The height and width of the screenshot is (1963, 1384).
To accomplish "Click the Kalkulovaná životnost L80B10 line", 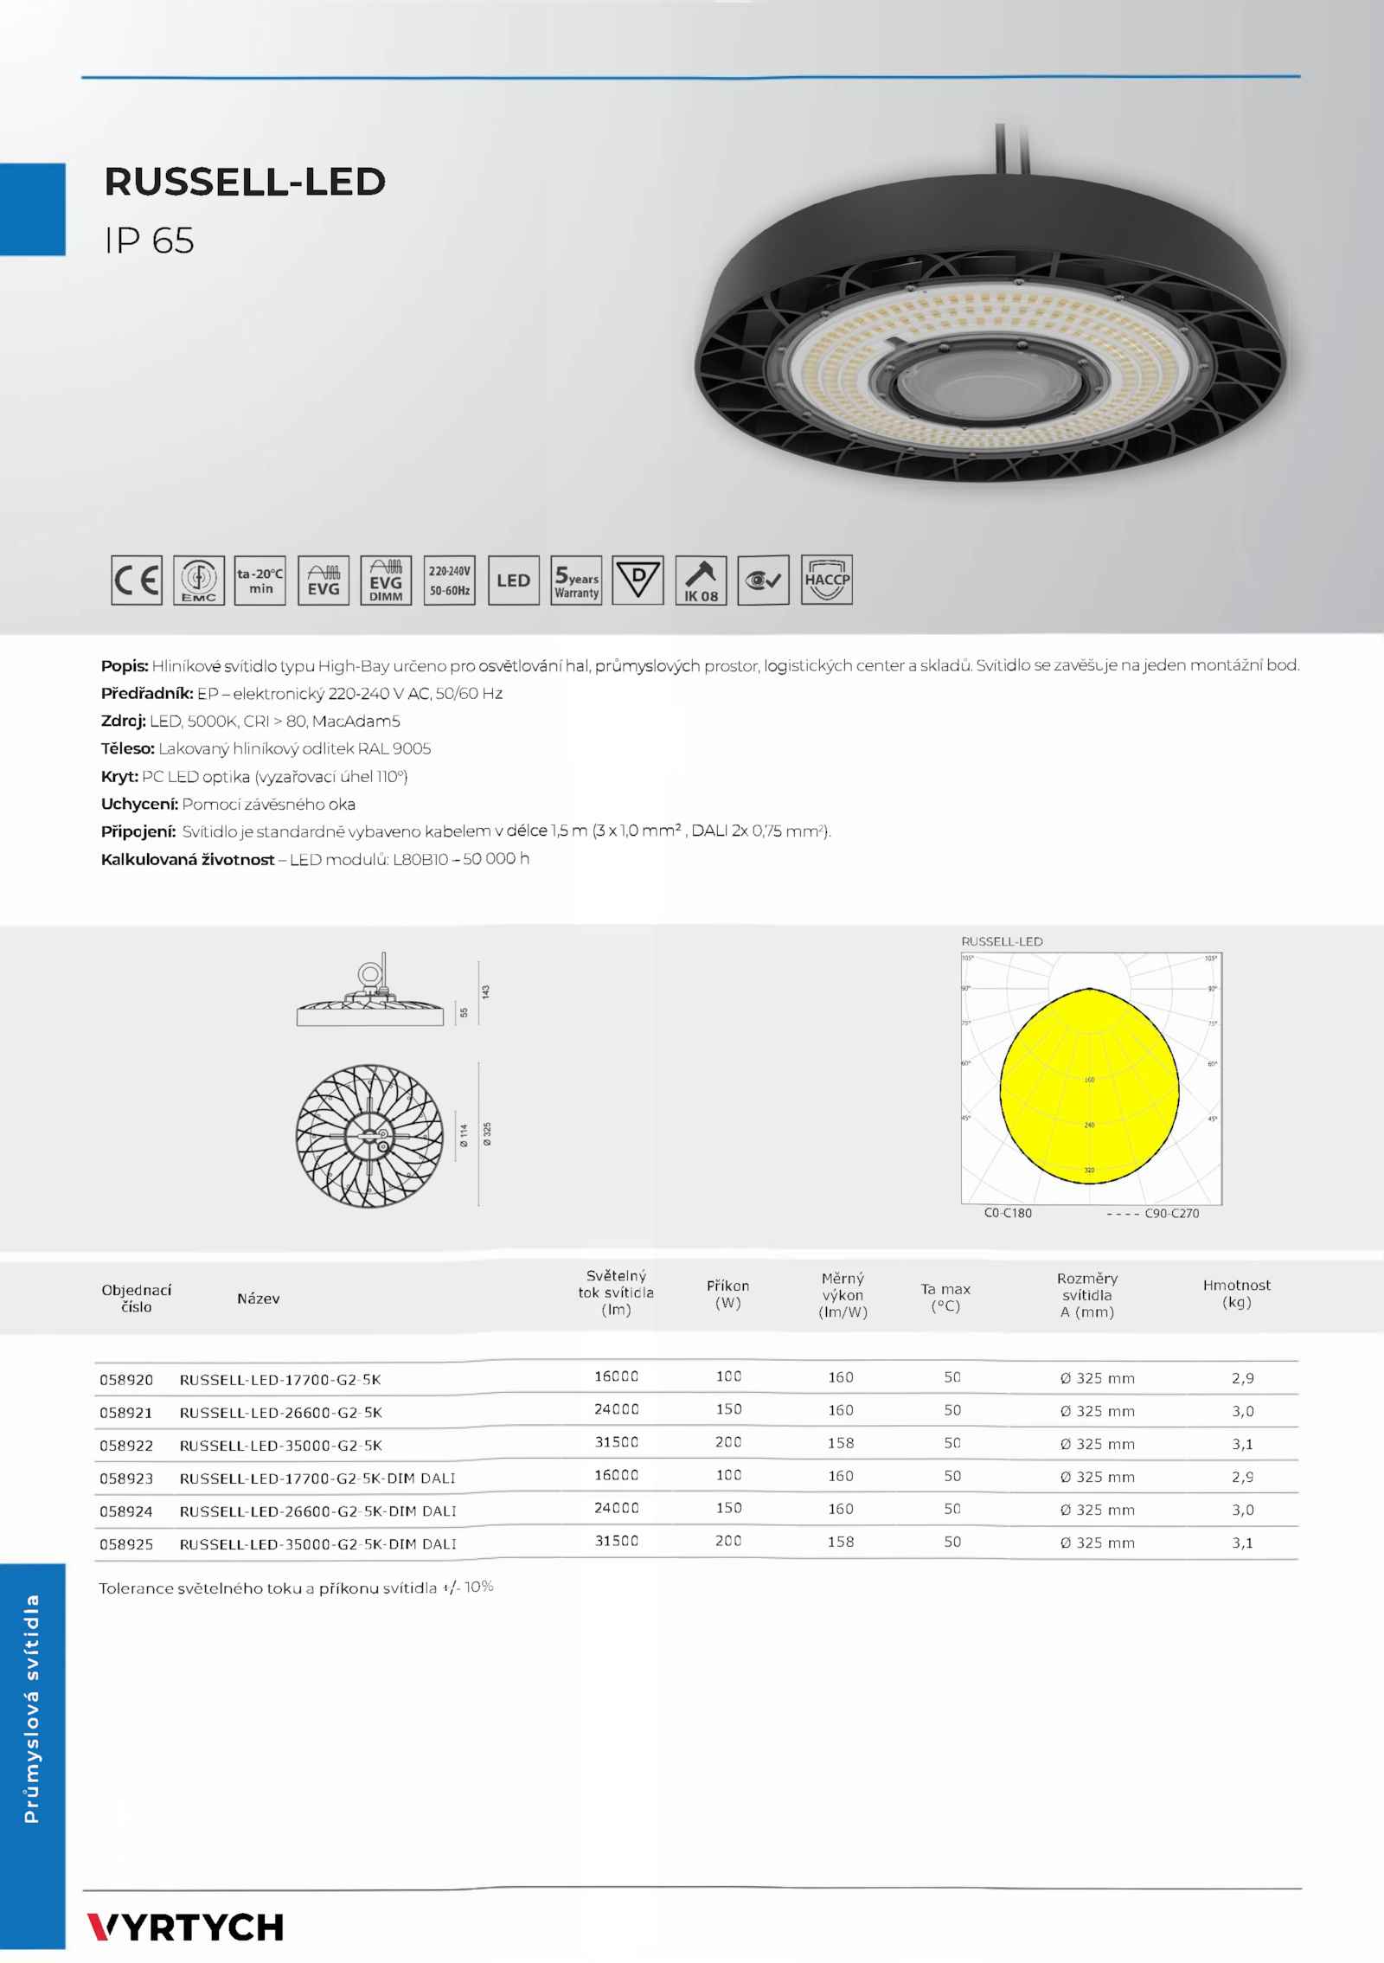I will click(315, 859).
